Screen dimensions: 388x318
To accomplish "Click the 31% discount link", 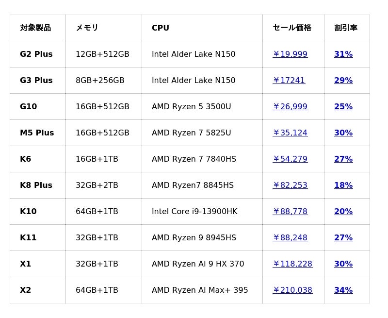I will [x=343, y=54].
